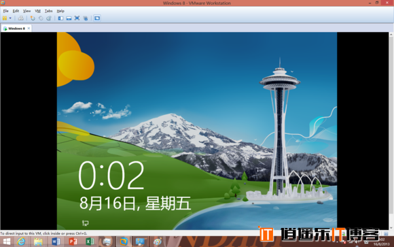Open the Snapshot Manager icon
This screenshot has width=394, height=247.
49,18
